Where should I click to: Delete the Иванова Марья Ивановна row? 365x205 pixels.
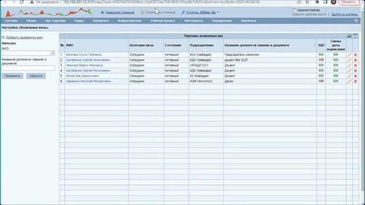[355, 65]
